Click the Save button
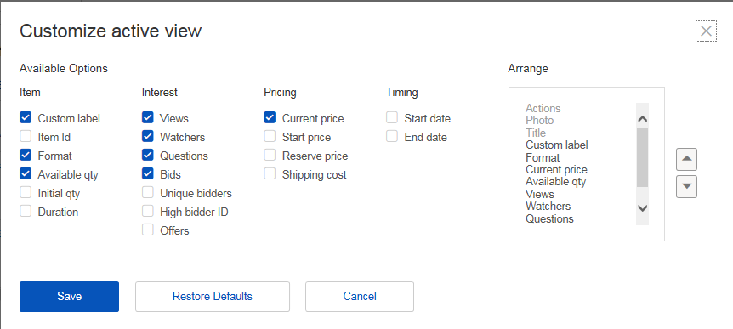Screen dimensions: 733x329 click(69, 297)
